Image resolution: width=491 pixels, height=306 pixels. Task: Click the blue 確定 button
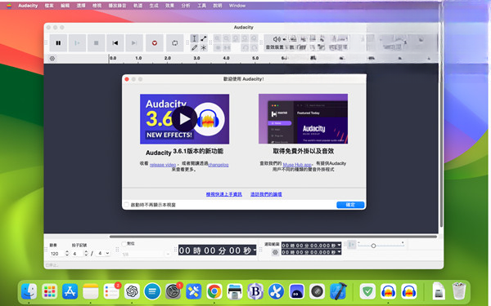[350, 205]
